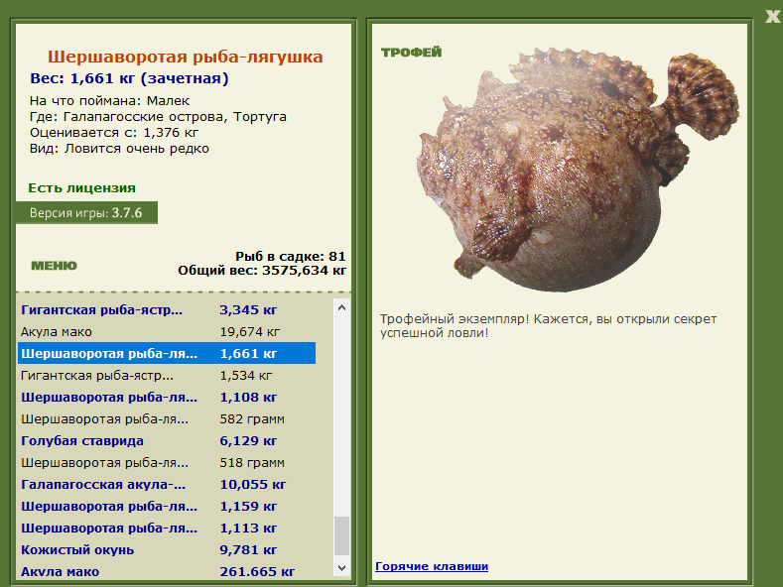Select Шершаворотая рыба-ля... 518 грамм row
The height and width of the screenshot is (587, 783).
(167, 463)
